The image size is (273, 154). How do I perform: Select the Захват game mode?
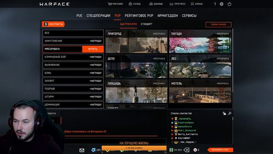(73, 81)
